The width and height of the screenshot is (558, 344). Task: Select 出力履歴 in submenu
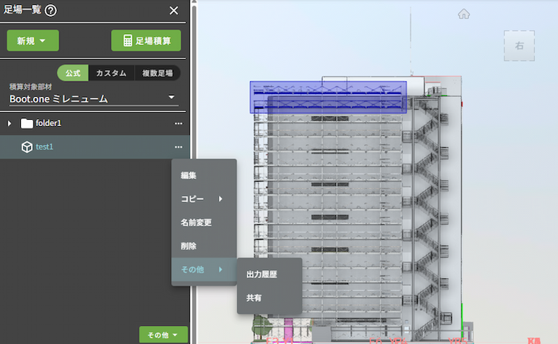[x=262, y=274]
